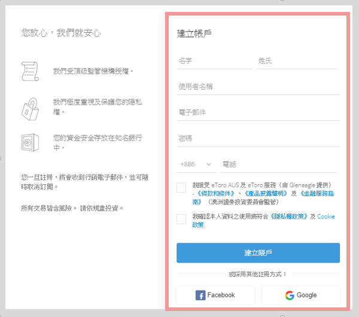The height and width of the screenshot is (317, 359).
Task: Focus the 密碼 password field
Action: click(x=258, y=139)
